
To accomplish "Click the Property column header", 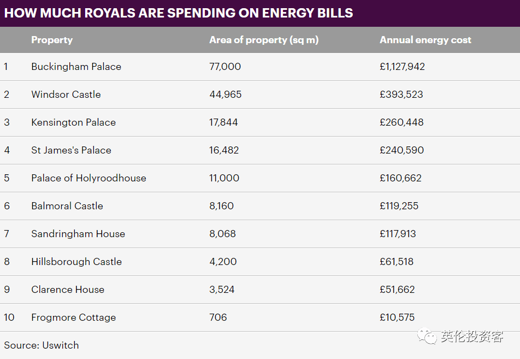I will pos(52,40).
